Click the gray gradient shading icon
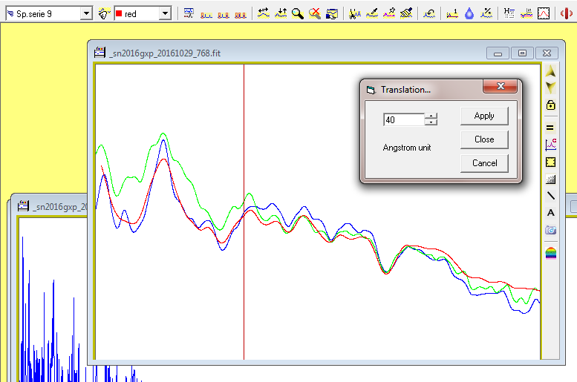The width and height of the screenshot is (577, 382). coord(550,180)
